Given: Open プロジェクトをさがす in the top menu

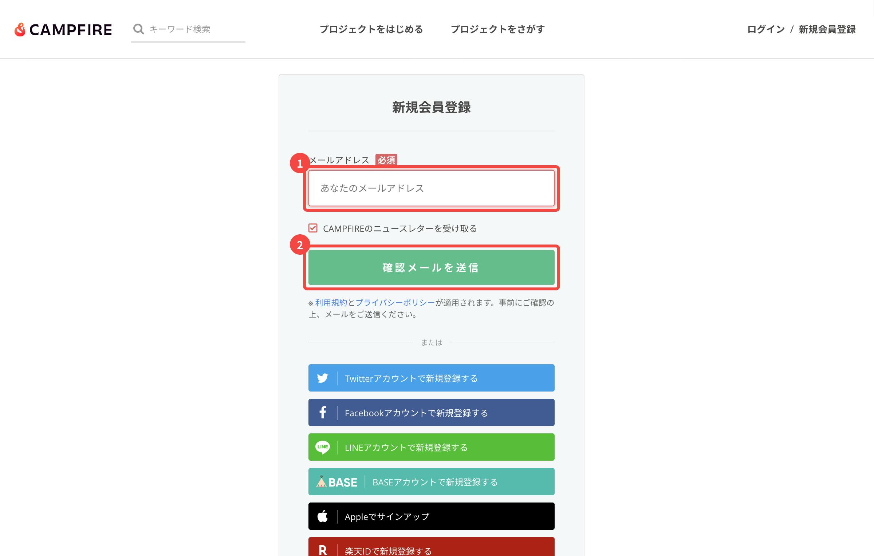Looking at the screenshot, I should click(497, 29).
